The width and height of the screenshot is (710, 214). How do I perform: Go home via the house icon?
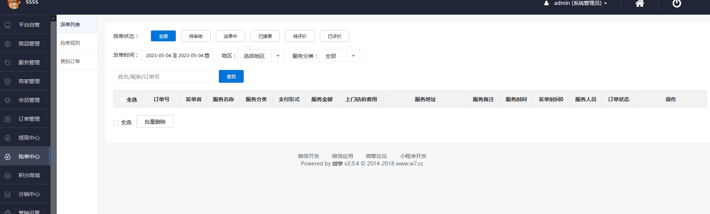pyautogui.click(x=639, y=3)
